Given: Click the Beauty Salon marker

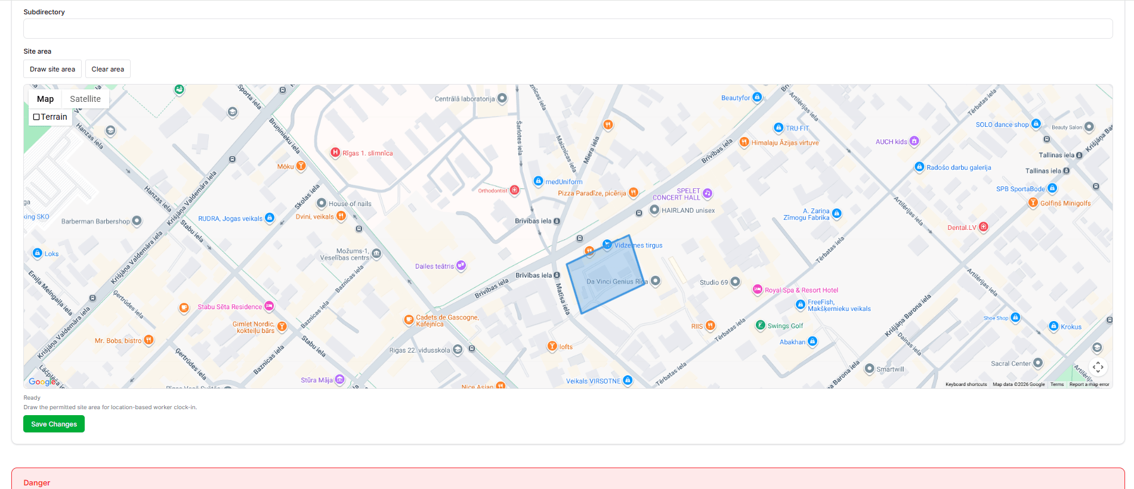Looking at the screenshot, I should [x=1089, y=126].
